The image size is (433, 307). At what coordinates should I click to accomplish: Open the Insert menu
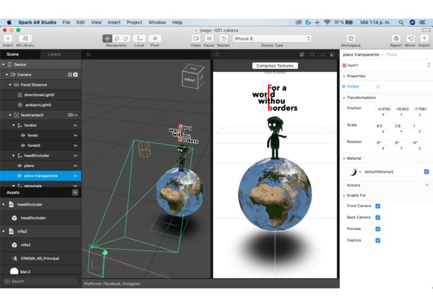coord(114,22)
